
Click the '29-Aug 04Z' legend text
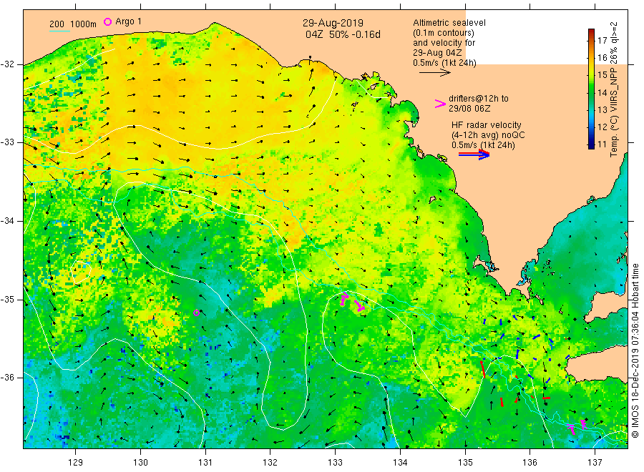pos(437,53)
